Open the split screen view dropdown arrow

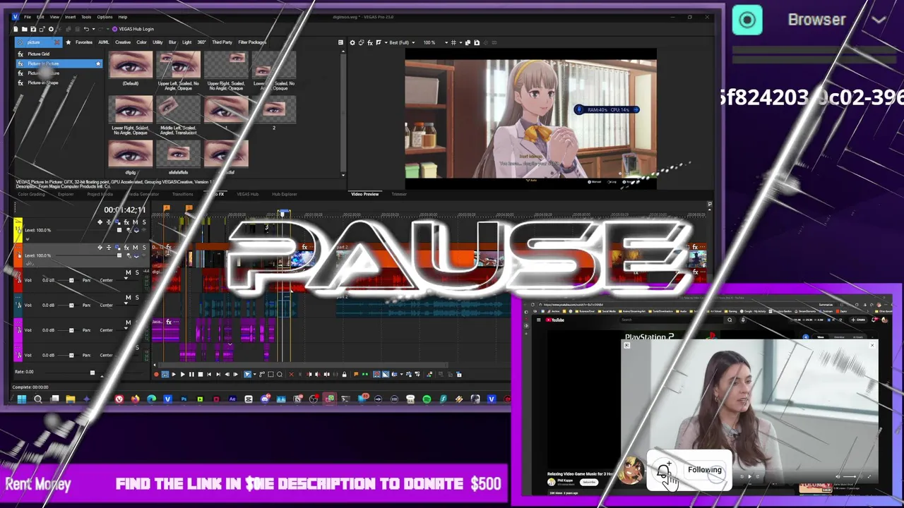coord(386,42)
